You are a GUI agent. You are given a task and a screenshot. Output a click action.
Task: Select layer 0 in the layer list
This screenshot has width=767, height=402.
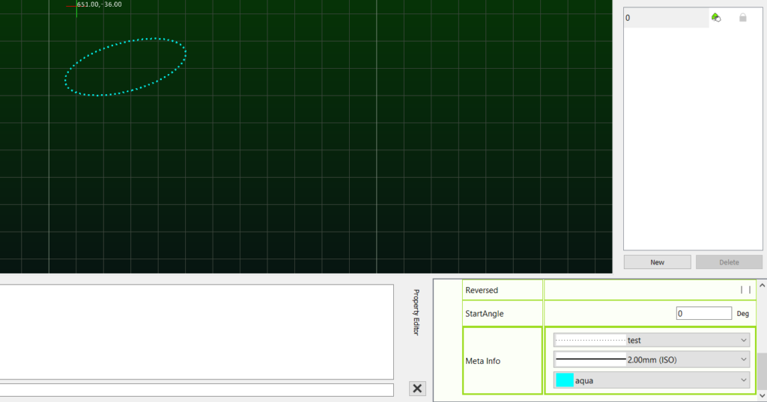pos(666,18)
